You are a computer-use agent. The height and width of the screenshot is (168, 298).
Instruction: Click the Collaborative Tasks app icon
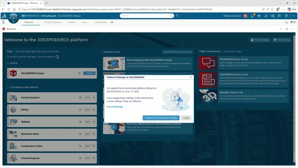[x=13, y=146]
